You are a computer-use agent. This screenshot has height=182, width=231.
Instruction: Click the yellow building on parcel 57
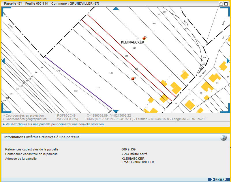(x=214, y=77)
